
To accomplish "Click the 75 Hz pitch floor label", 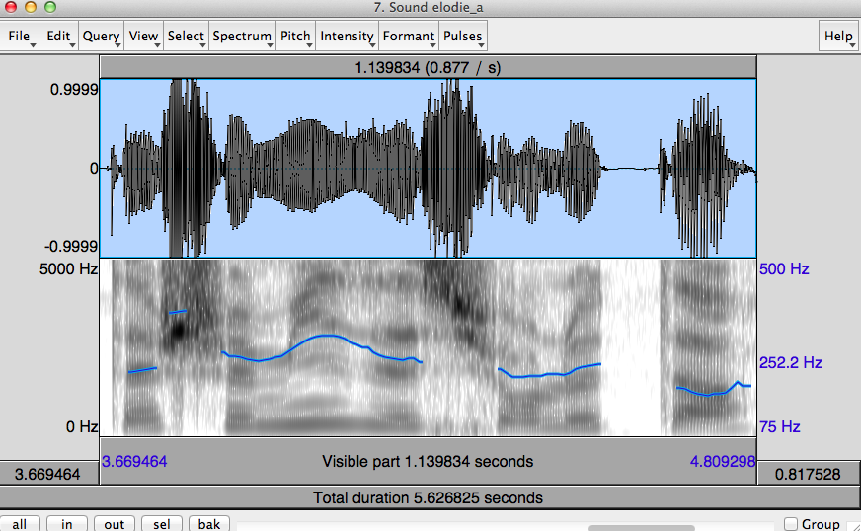I will pyautogui.click(x=780, y=426).
